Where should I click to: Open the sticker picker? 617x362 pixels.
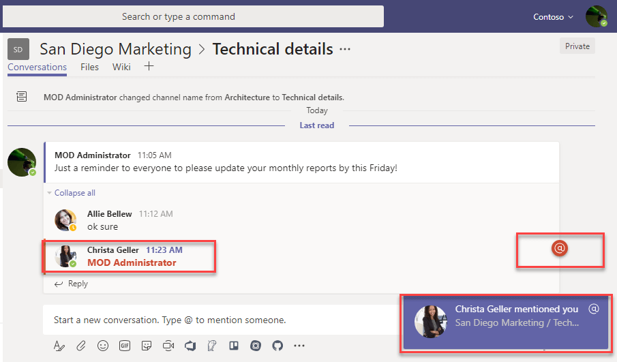click(146, 346)
